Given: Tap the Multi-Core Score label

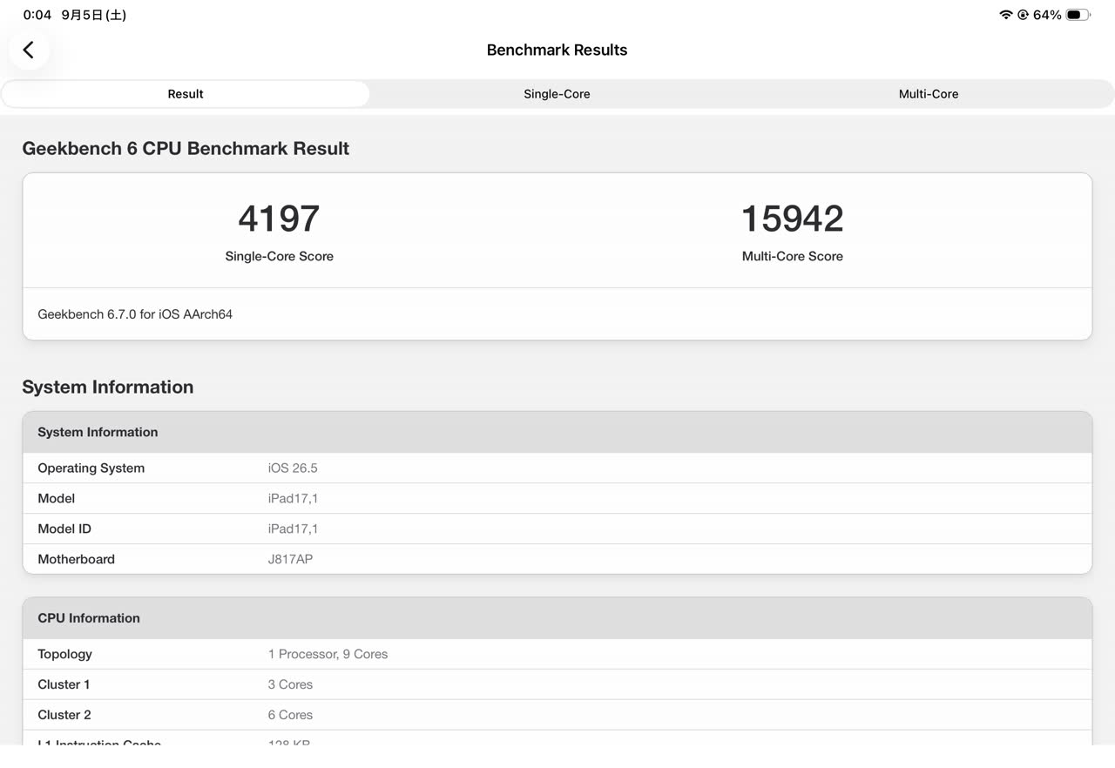Looking at the screenshot, I should pos(792,256).
